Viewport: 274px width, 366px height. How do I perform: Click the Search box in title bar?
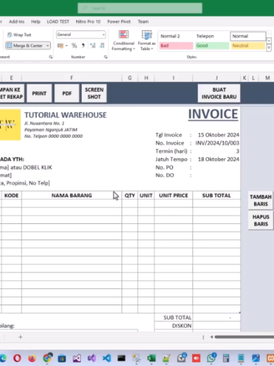point(140,8)
